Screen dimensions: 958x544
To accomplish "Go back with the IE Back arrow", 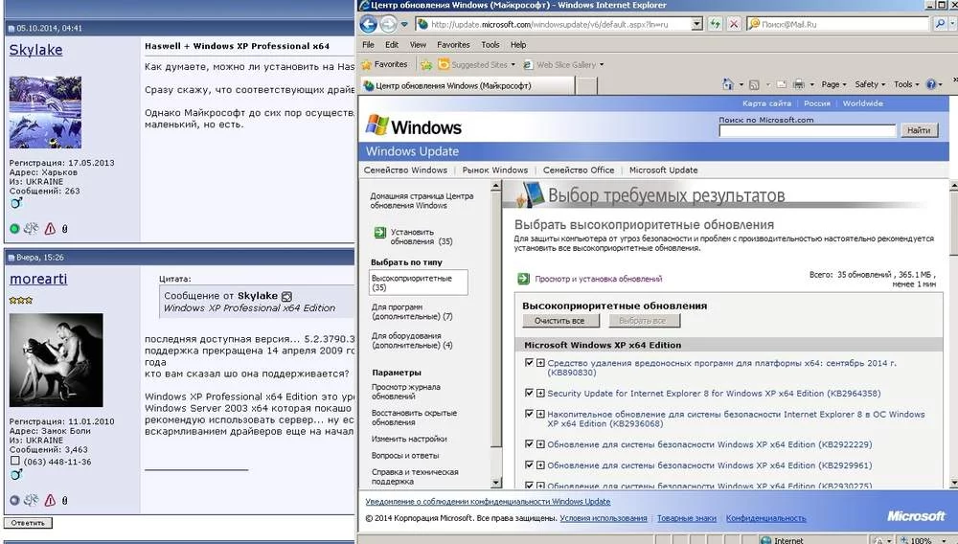I will pyautogui.click(x=368, y=24).
